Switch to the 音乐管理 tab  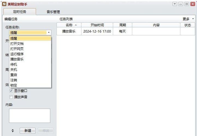coord(53,12)
